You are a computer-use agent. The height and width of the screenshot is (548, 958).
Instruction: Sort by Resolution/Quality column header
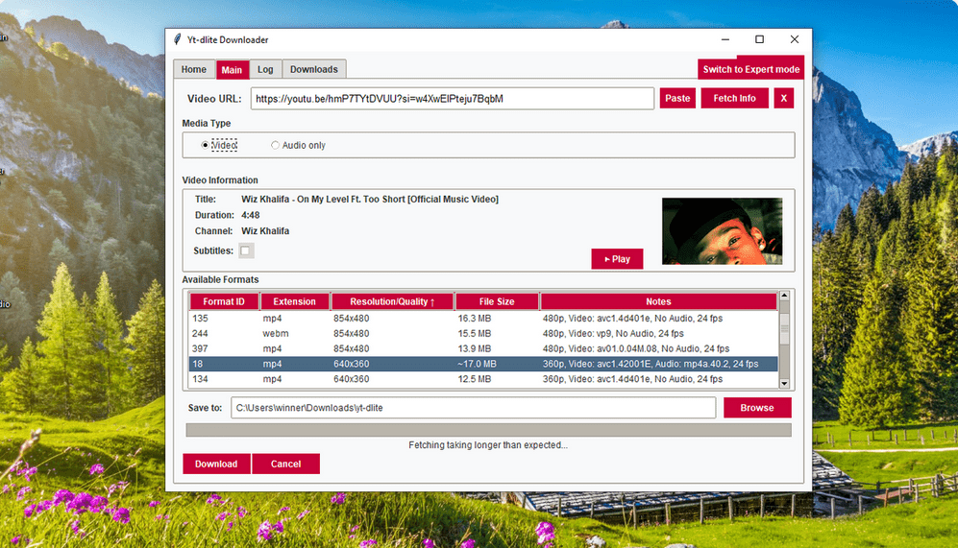pyautogui.click(x=392, y=301)
